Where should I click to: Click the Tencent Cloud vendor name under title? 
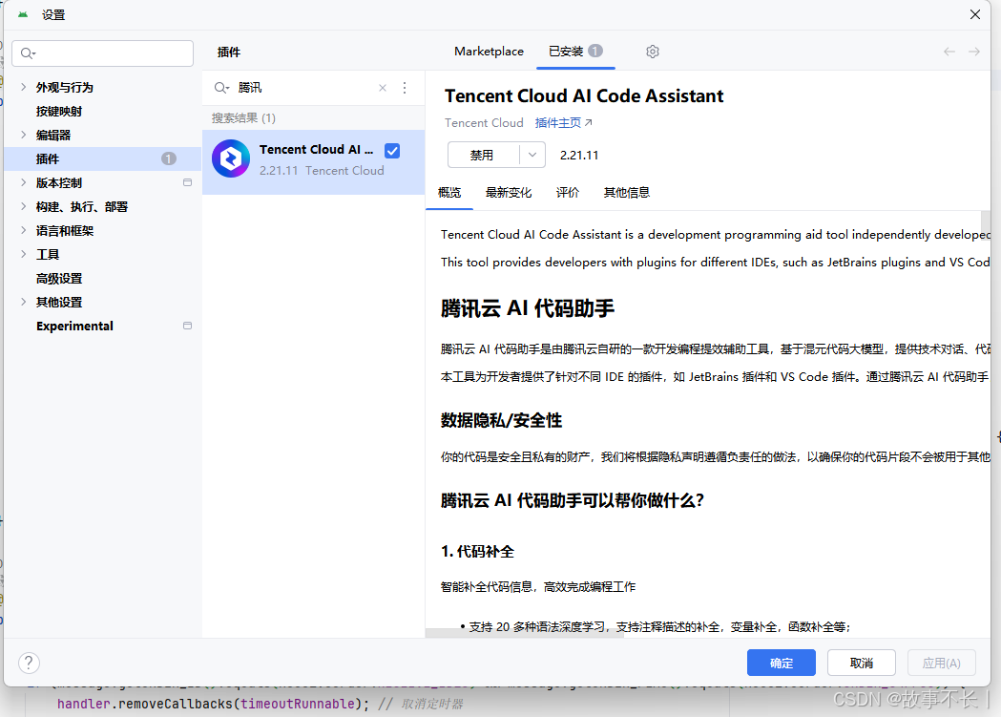pos(484,122)
